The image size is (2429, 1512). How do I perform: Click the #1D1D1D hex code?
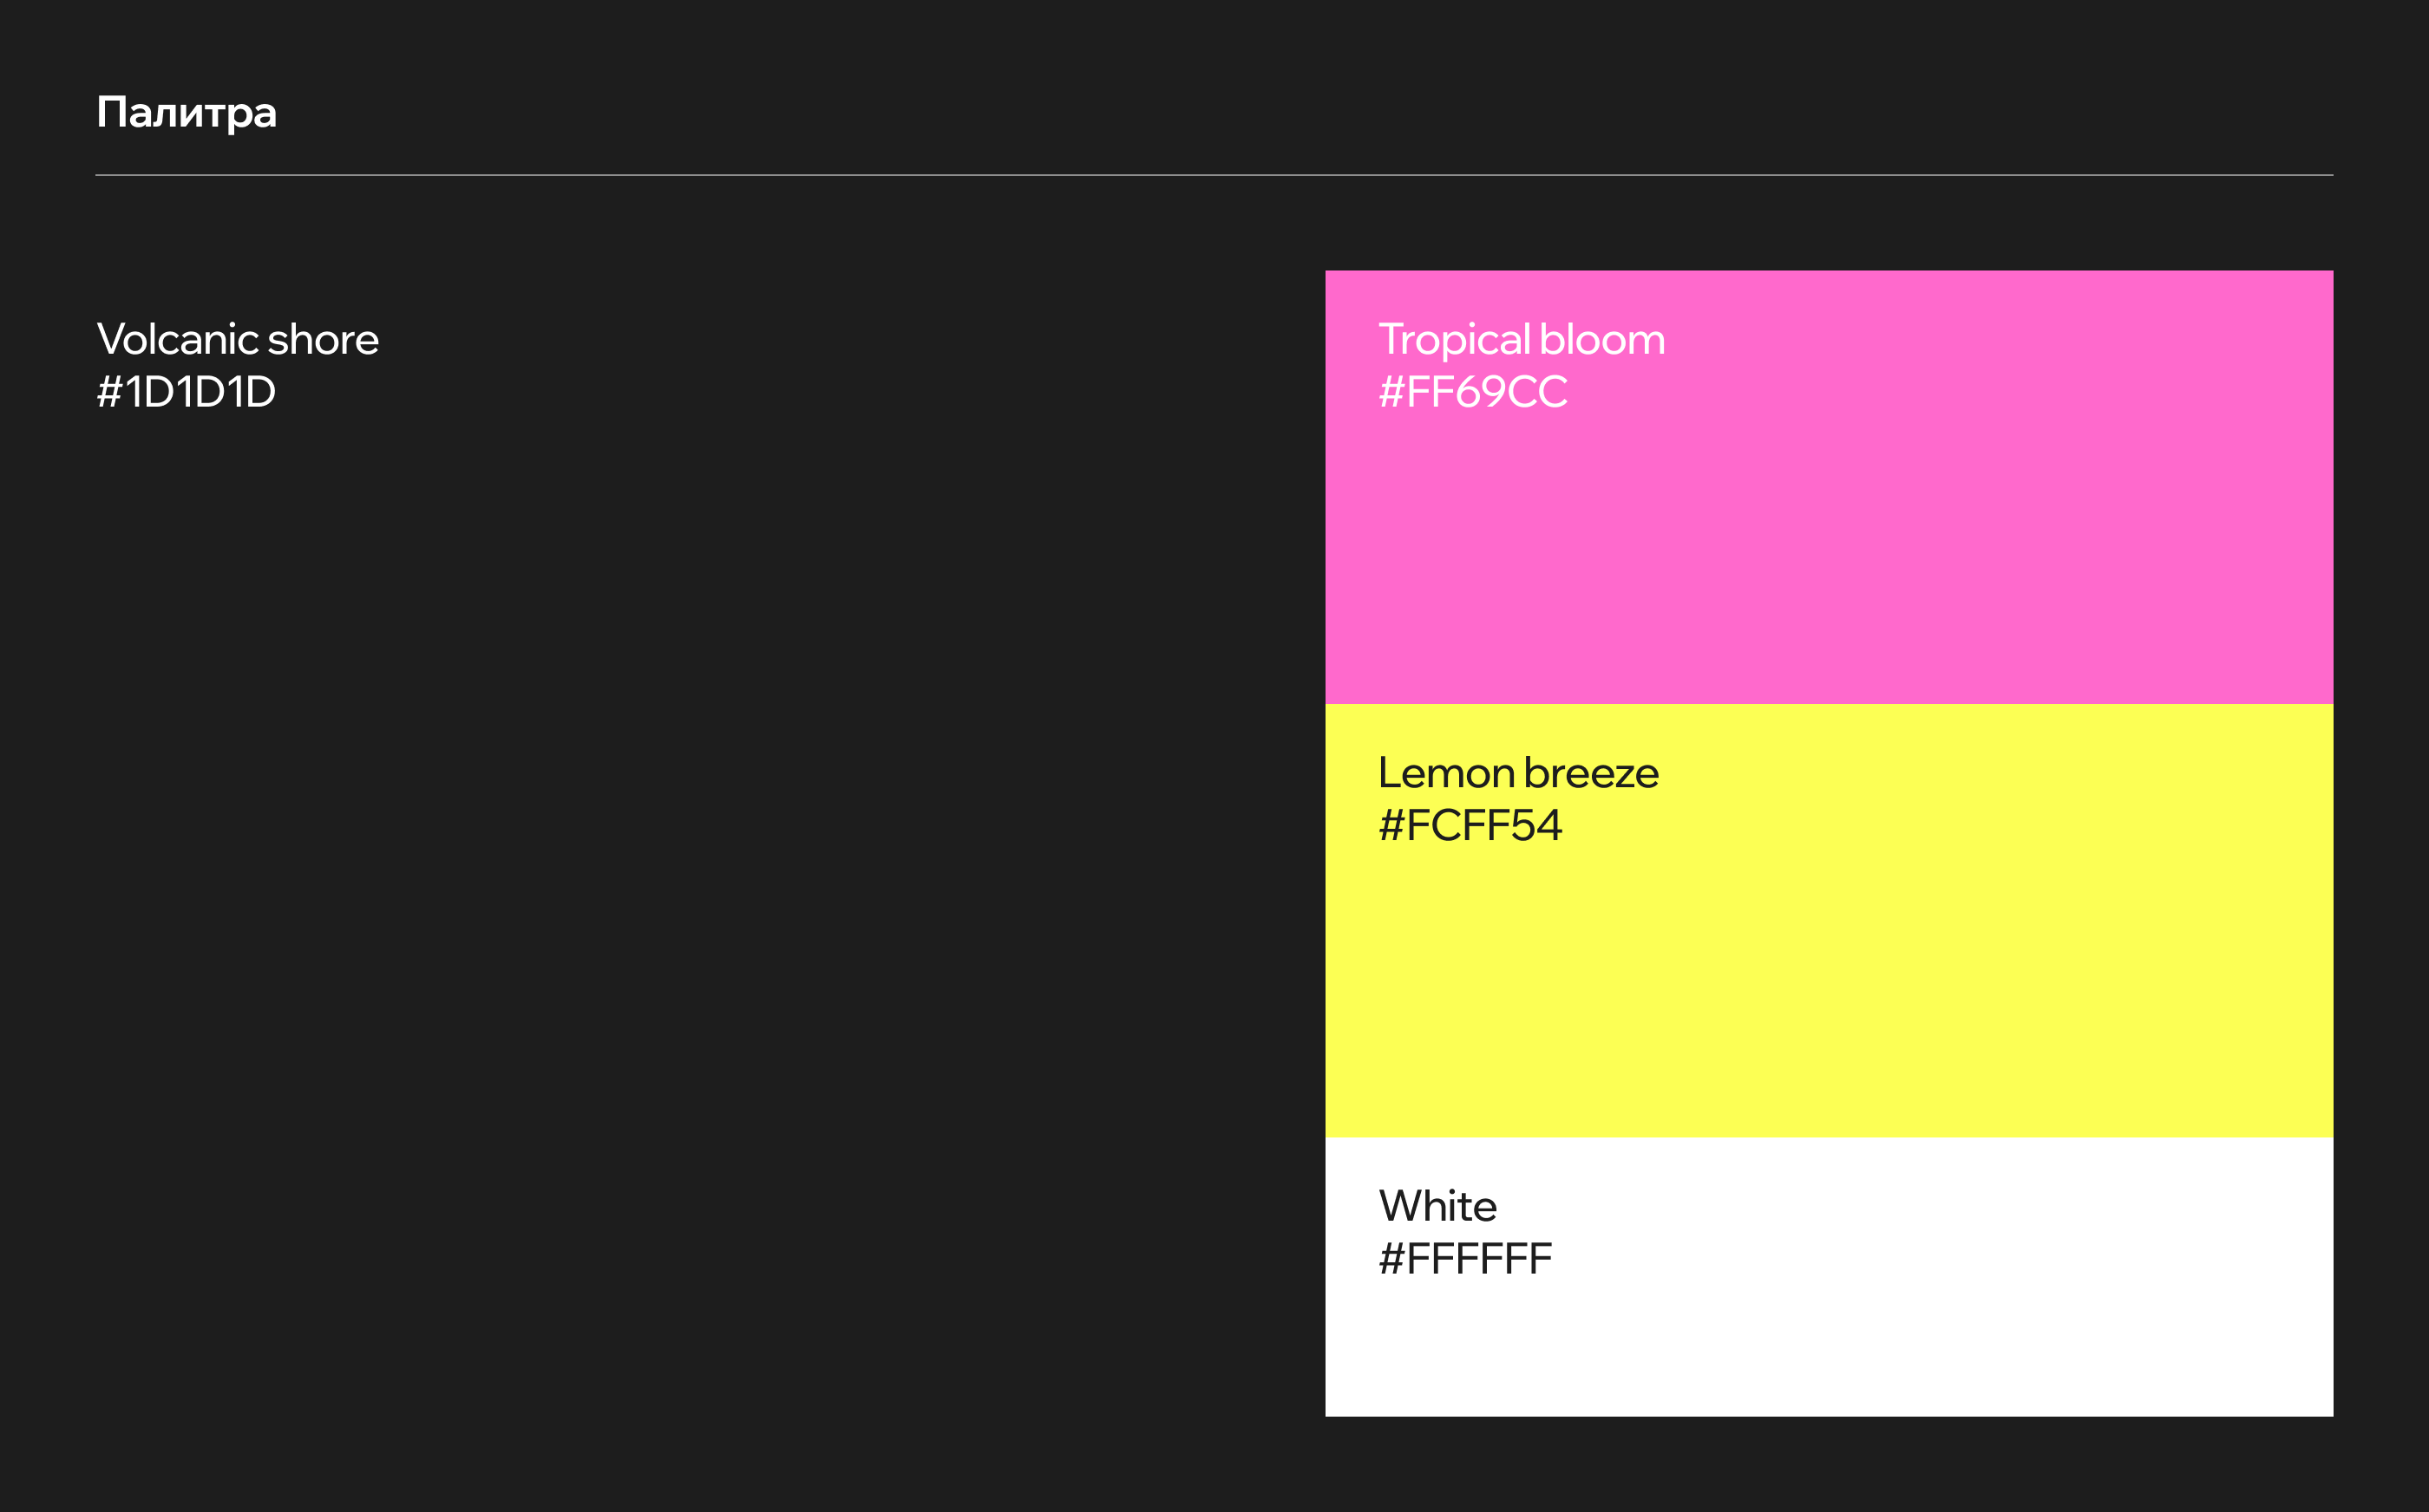point(186,392)
